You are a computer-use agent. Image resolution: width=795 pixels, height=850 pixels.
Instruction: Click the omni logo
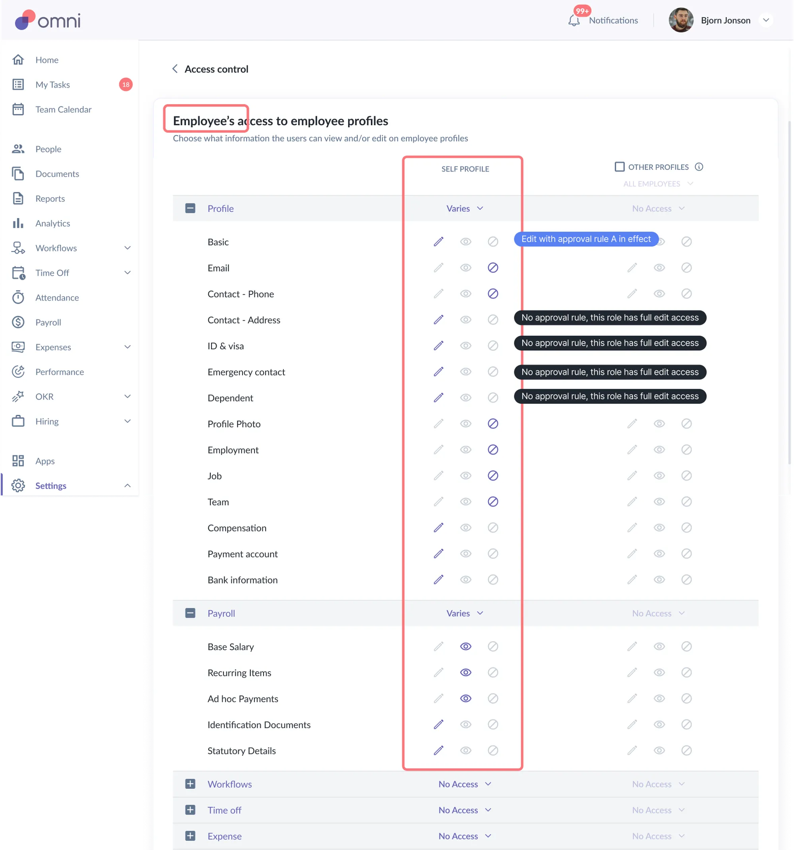[48, 20]
